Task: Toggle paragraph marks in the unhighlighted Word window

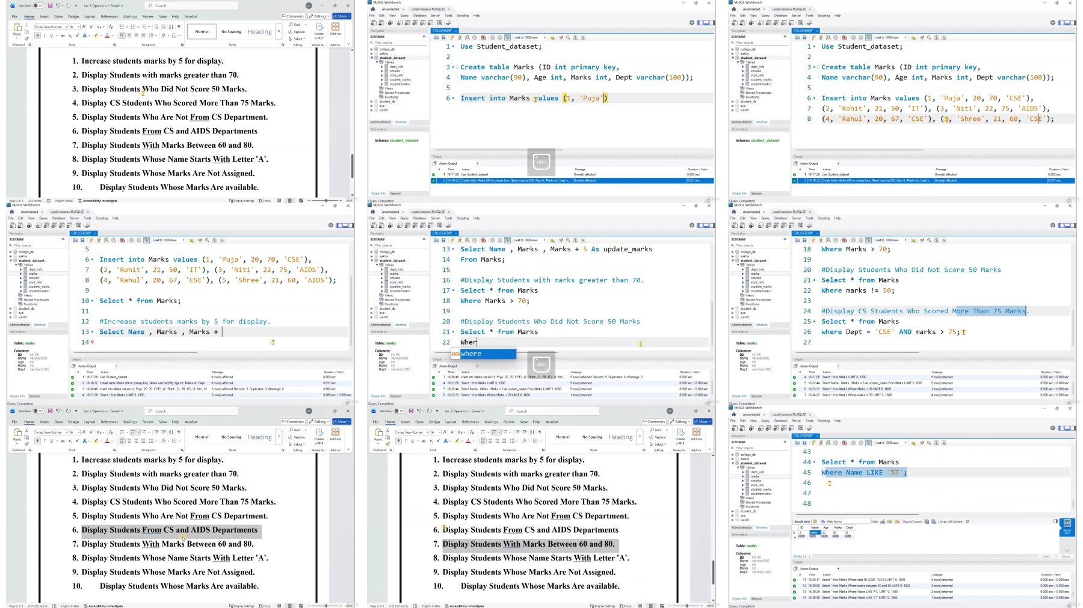Action: click(179, 27)
